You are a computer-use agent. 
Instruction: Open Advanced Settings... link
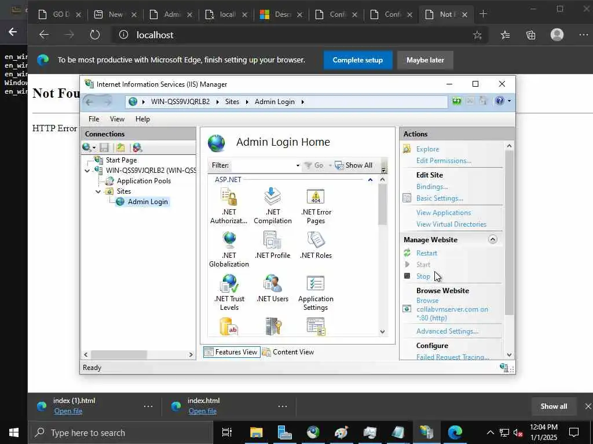[x=448, y=331]
